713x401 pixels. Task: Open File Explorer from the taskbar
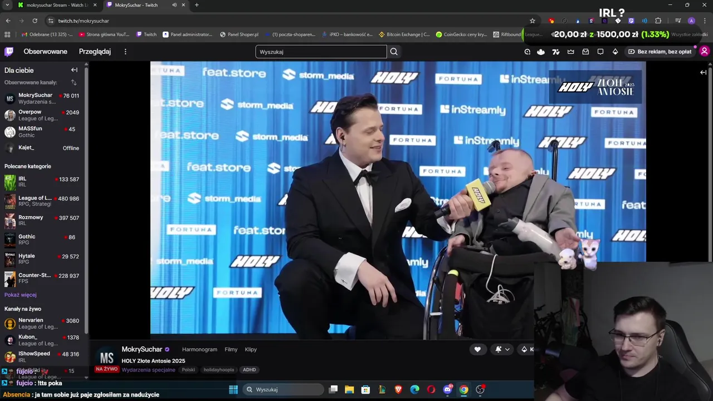coord(349,389)
